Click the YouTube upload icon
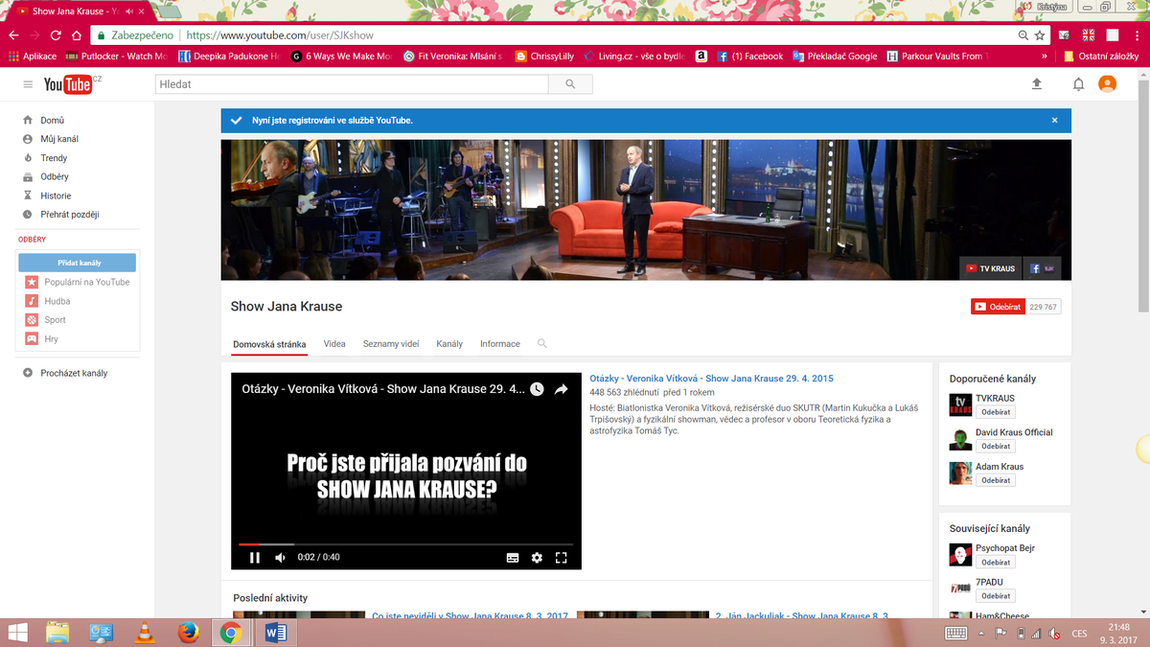 tap(1036, 84)
